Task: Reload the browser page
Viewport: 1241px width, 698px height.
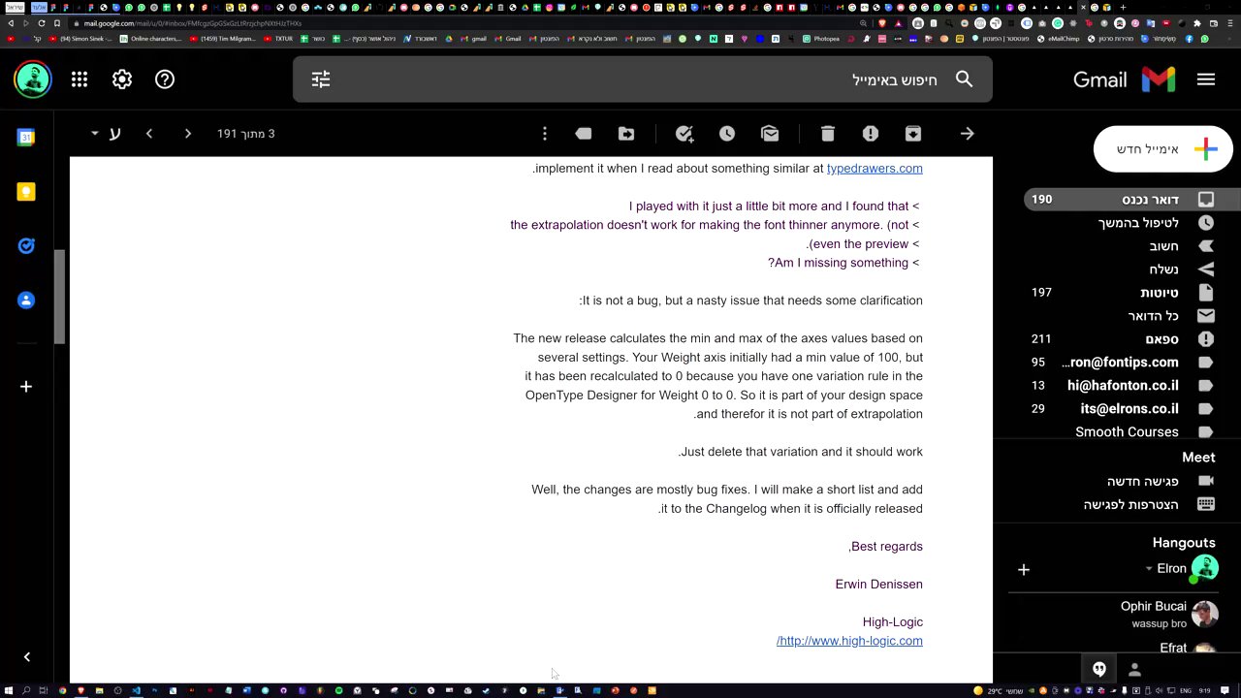Action: [42, 23]
